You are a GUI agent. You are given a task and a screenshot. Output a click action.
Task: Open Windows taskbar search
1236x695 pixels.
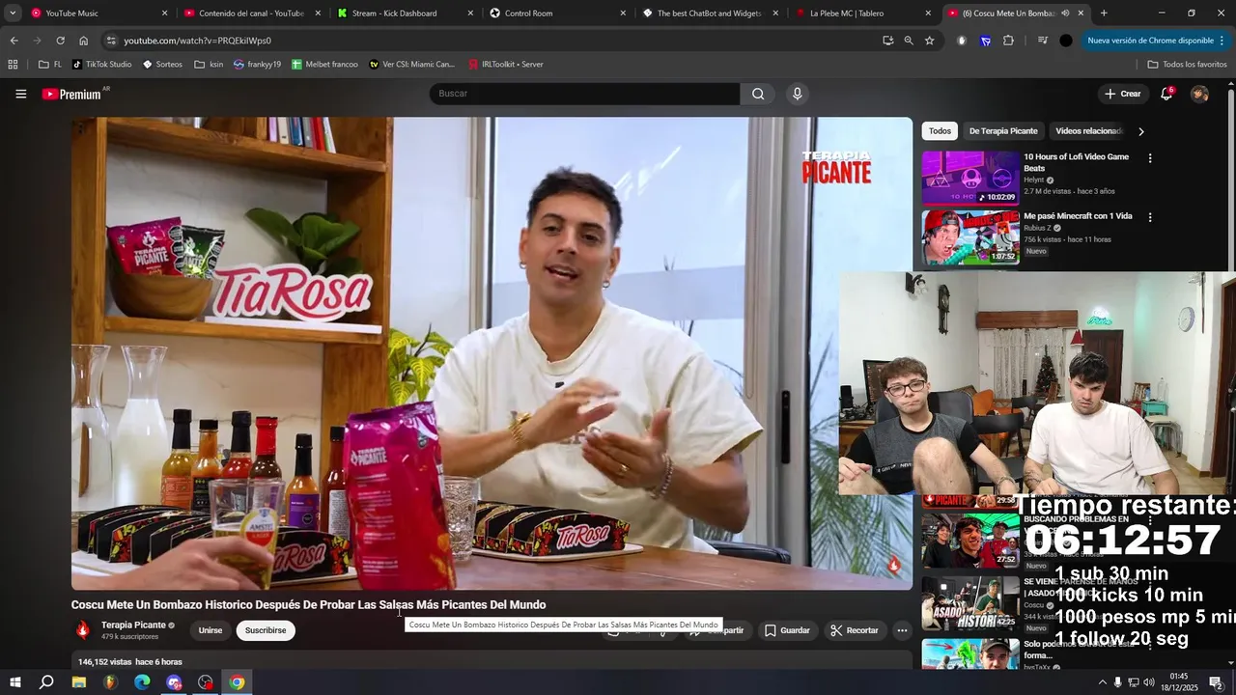pyautogui.click(x=46, y=682)
